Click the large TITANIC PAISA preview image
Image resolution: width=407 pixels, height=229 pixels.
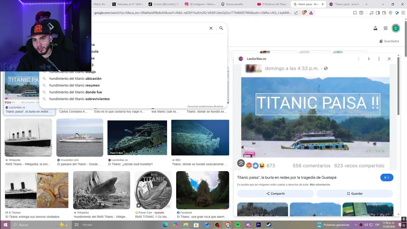tap(315, 117)
